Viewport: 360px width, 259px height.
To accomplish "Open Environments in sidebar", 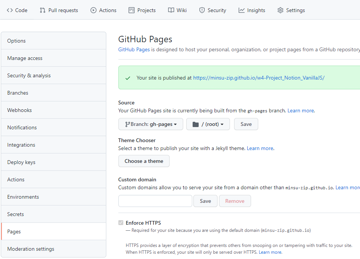I will pos(54,197).
